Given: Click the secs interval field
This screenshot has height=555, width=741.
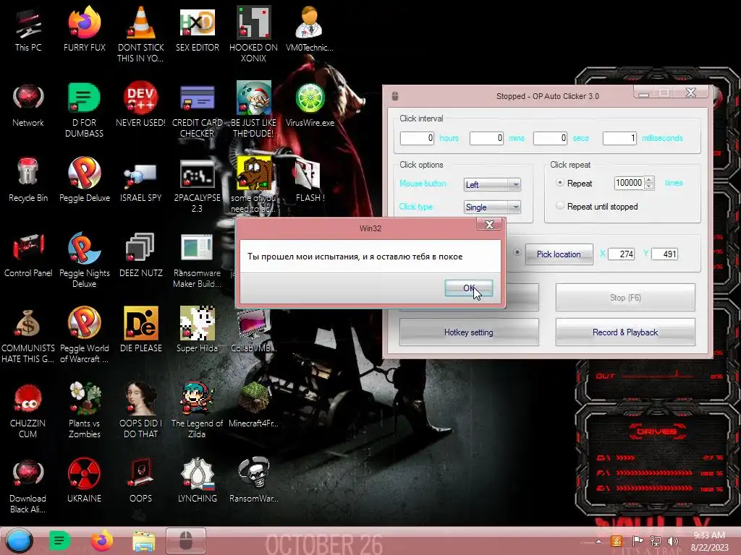Looking at the screenshot, I should pos(550,138).
